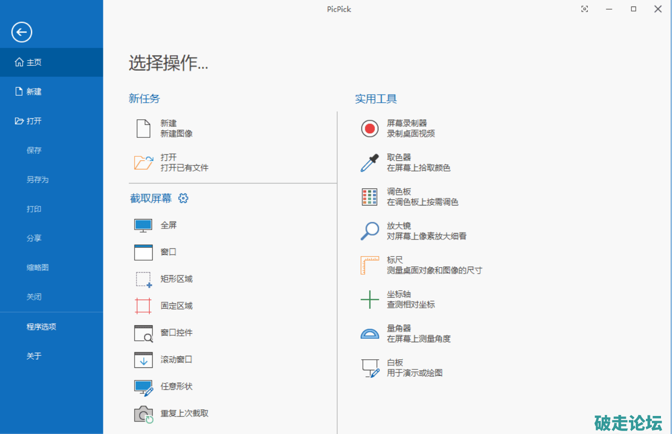Launch the magnifier tool icon
Image resolution: width=672 pixels, height=434 pixels.
point(370,231)
